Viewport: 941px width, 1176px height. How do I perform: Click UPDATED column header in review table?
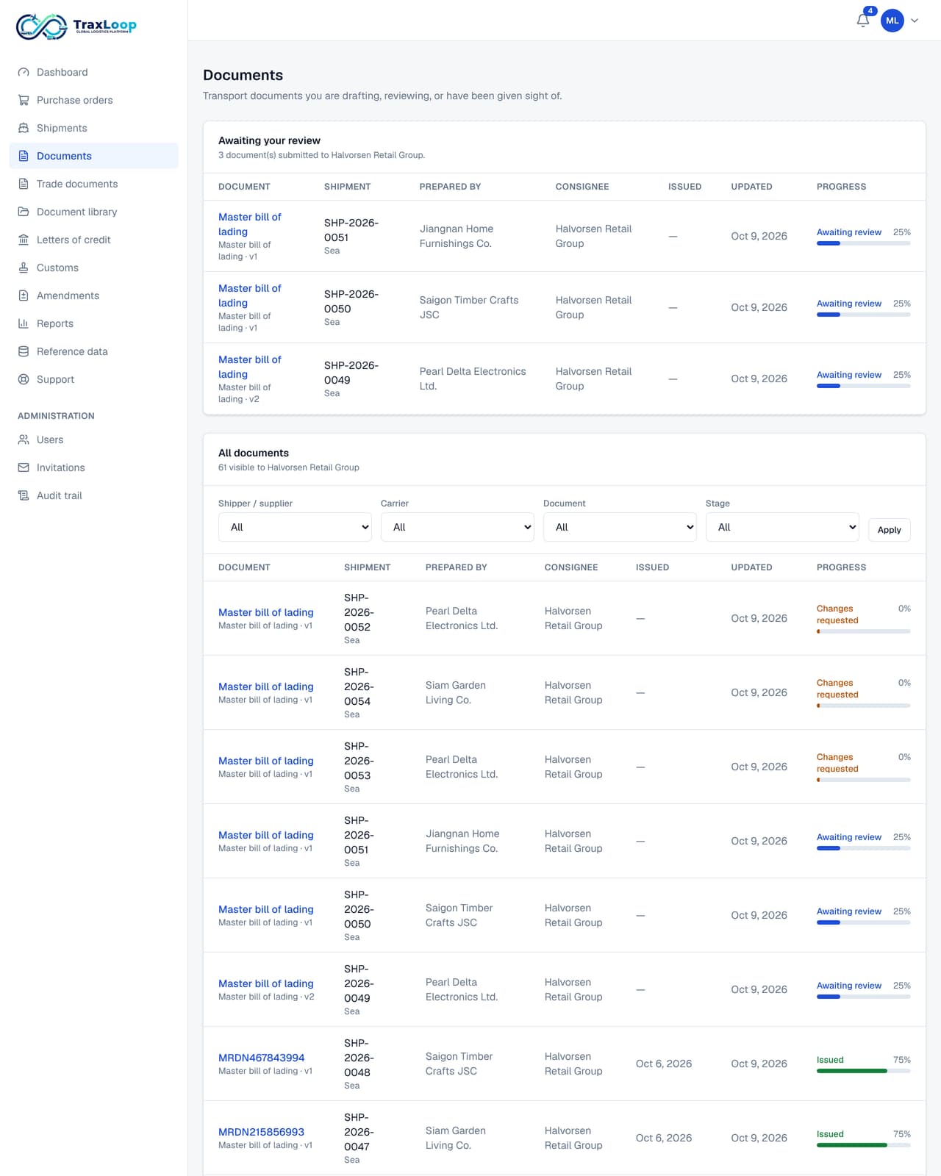(751, 187)
